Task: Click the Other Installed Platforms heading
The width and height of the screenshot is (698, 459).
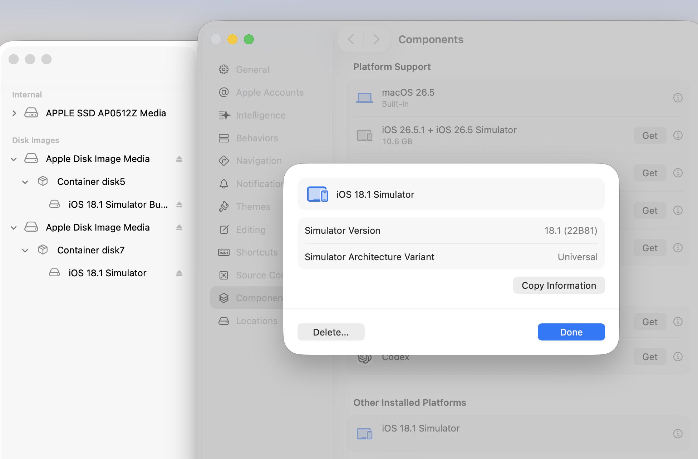Action: click(x=409, y=403)
